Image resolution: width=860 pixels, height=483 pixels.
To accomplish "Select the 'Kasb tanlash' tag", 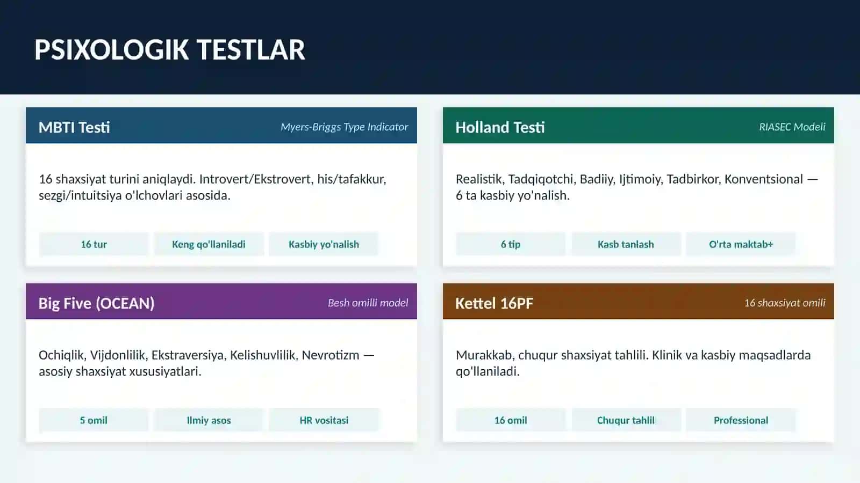I will click(626, 244).
